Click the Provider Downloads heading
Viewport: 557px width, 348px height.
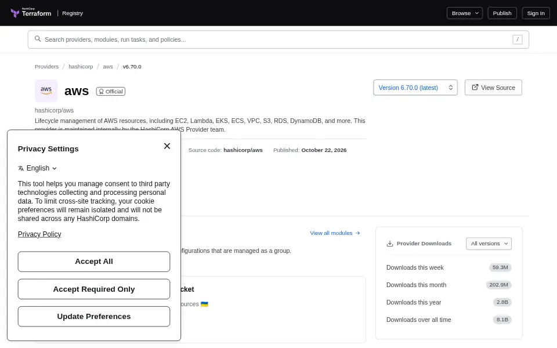click(x=424, y=244)
